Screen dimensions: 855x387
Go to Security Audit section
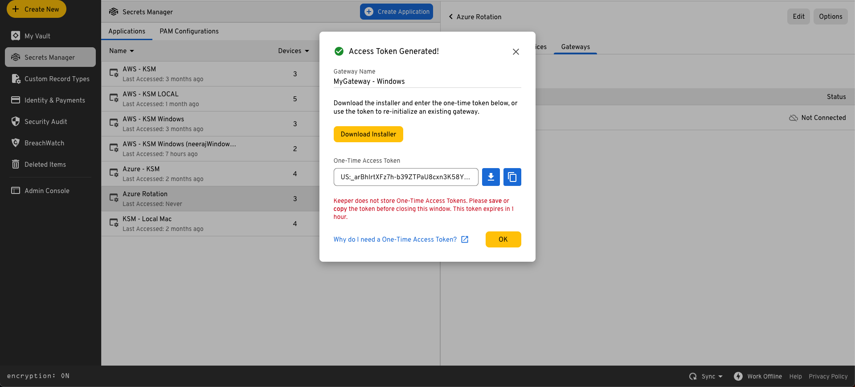click(x=45, y=122)
